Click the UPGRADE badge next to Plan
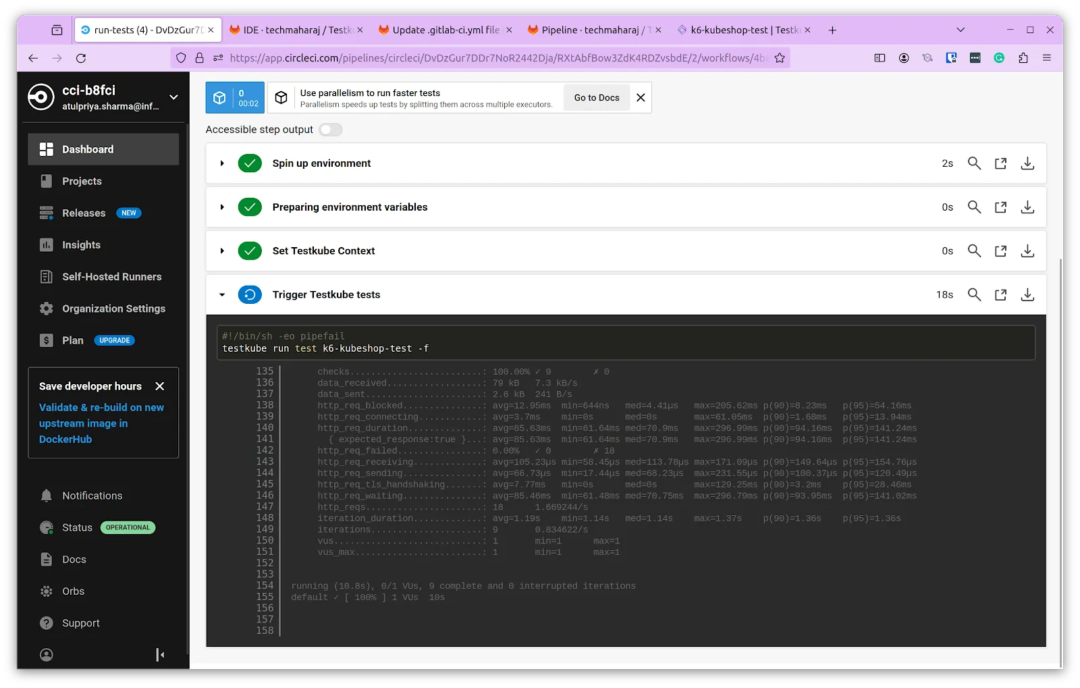This screenshot has height=688, width=1080. (x=115, y=340)
